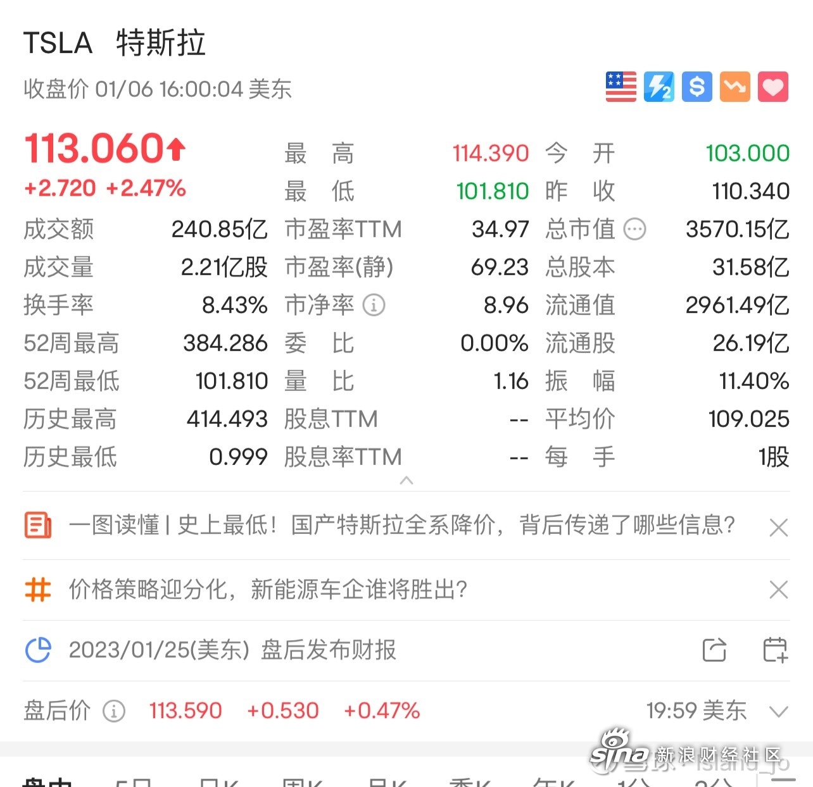
Task: Tap the US flag market icon
Action: pos(621,87)
